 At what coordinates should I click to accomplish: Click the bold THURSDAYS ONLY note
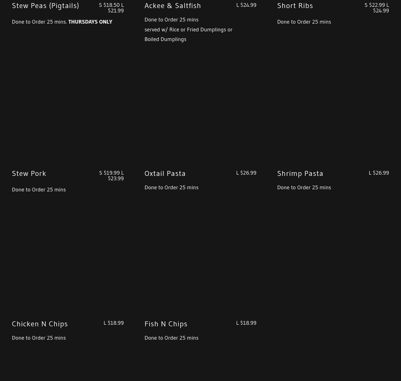(x=90, y=22)
